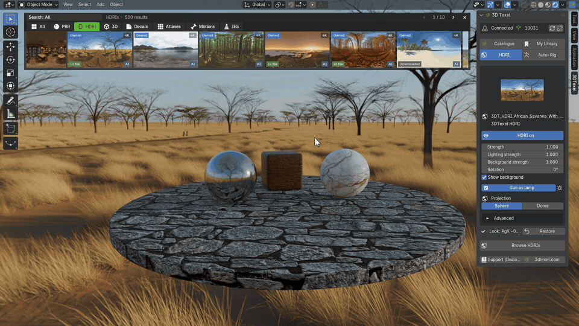Click the Auto-Rig button
579x326 pixels.
543,55
